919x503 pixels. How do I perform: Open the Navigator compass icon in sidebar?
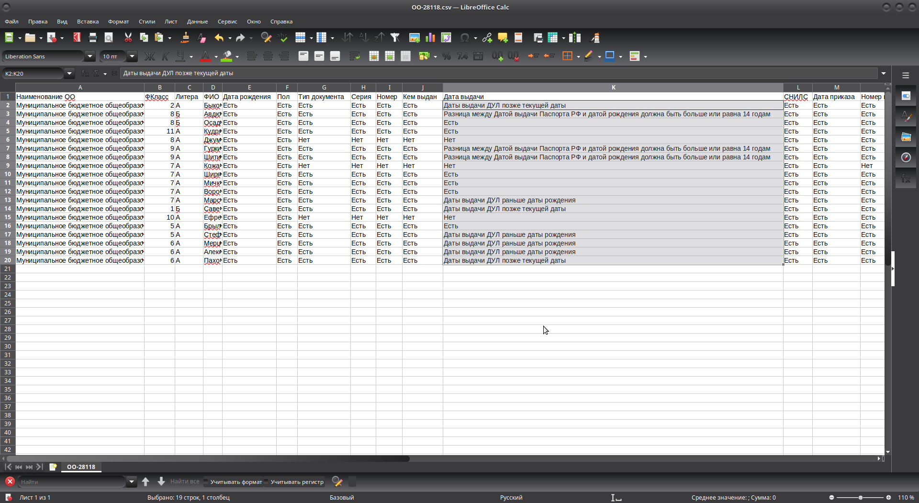[x=906, y=157]
